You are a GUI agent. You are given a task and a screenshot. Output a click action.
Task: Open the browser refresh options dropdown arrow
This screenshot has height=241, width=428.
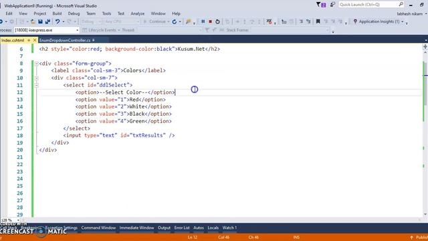click(180, 21)
